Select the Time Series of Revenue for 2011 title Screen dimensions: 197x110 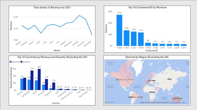pos(52,8)
